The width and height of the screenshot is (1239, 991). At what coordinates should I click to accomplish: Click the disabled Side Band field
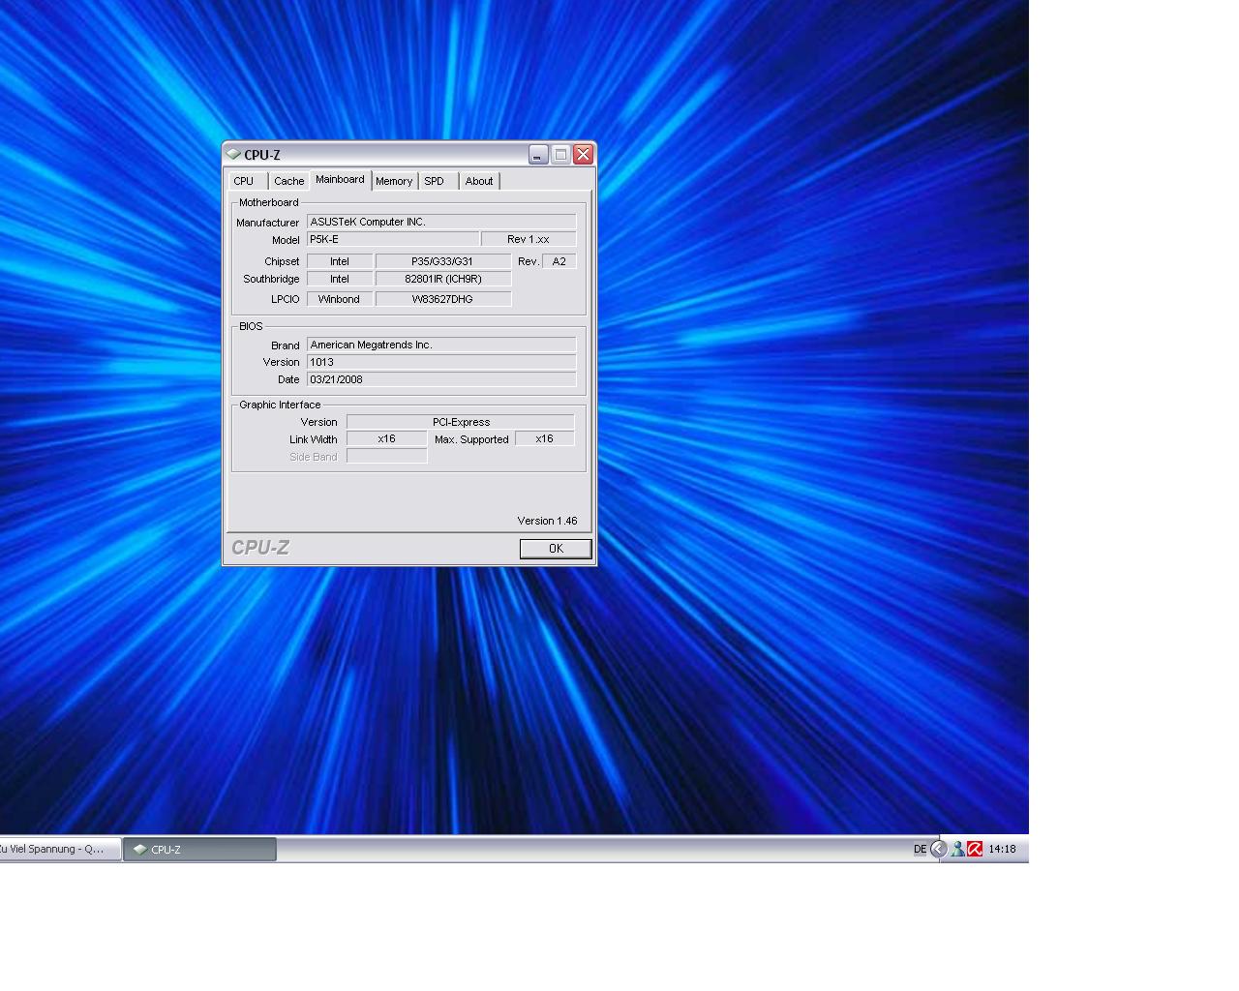coord(387,456)
